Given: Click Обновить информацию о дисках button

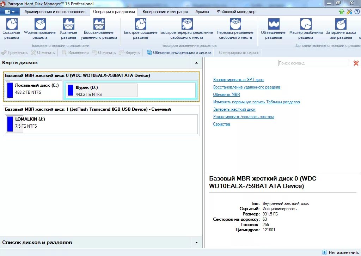Looking at the screenshot, I should [x=179, y=53].
